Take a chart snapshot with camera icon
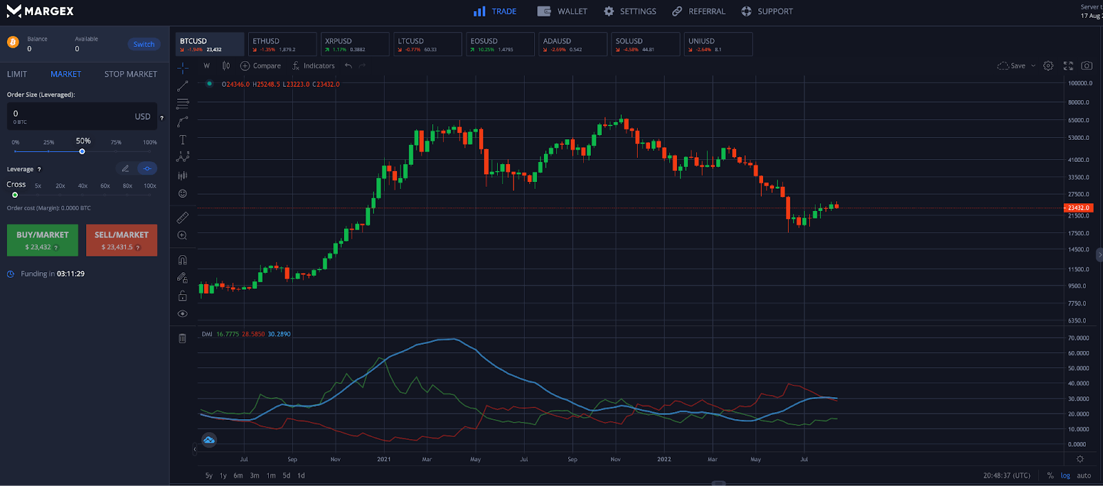Viewport: 1103px width, 486px height. [x=1086, y=66]
